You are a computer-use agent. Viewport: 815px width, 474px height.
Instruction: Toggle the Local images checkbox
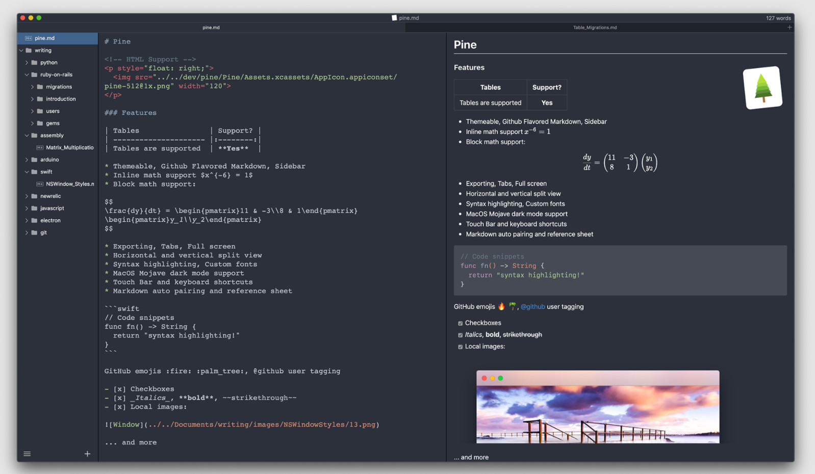tap(460, 347)
